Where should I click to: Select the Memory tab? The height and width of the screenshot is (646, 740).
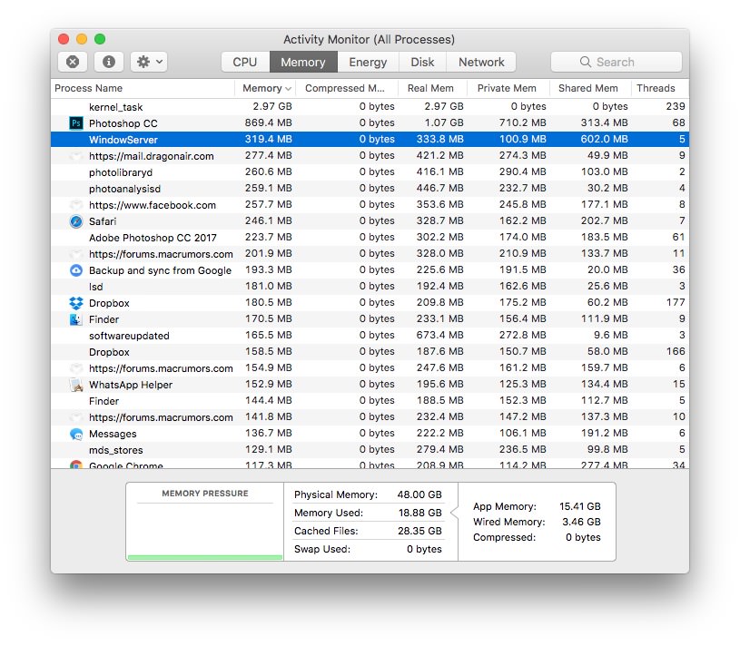click(303, 62)
